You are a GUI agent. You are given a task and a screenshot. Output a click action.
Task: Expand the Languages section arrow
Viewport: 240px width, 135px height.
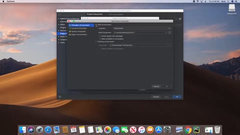coord(59,39)
